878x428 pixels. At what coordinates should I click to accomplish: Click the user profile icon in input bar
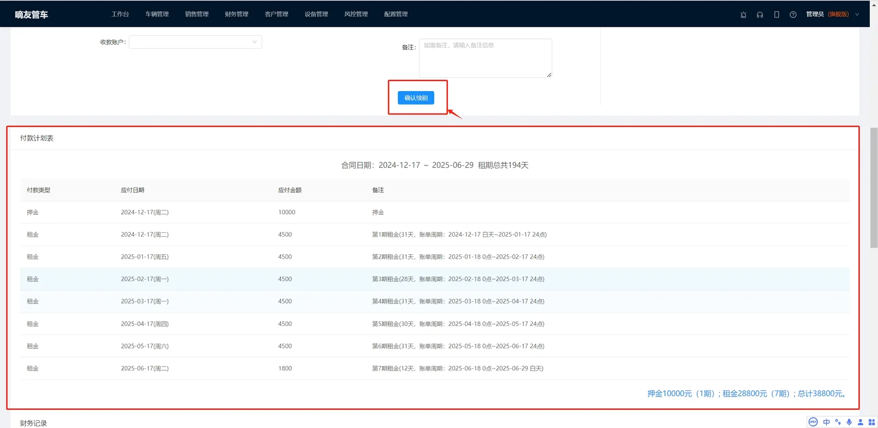tap(860, 422)
